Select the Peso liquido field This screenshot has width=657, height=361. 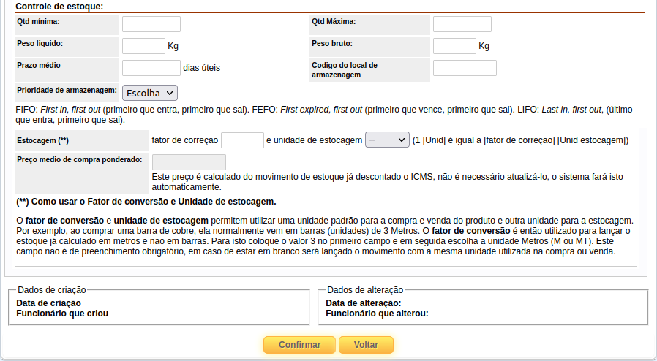click(143, 46)
